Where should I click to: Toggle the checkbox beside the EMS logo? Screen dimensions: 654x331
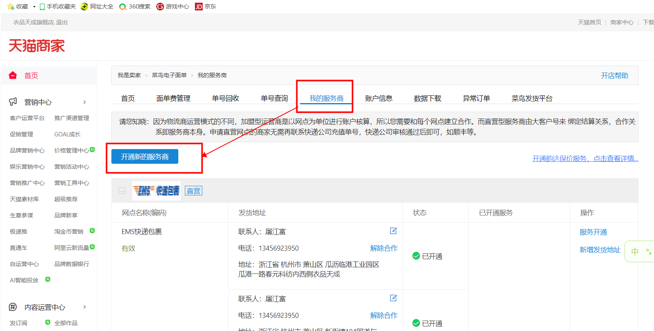[122, 191]
